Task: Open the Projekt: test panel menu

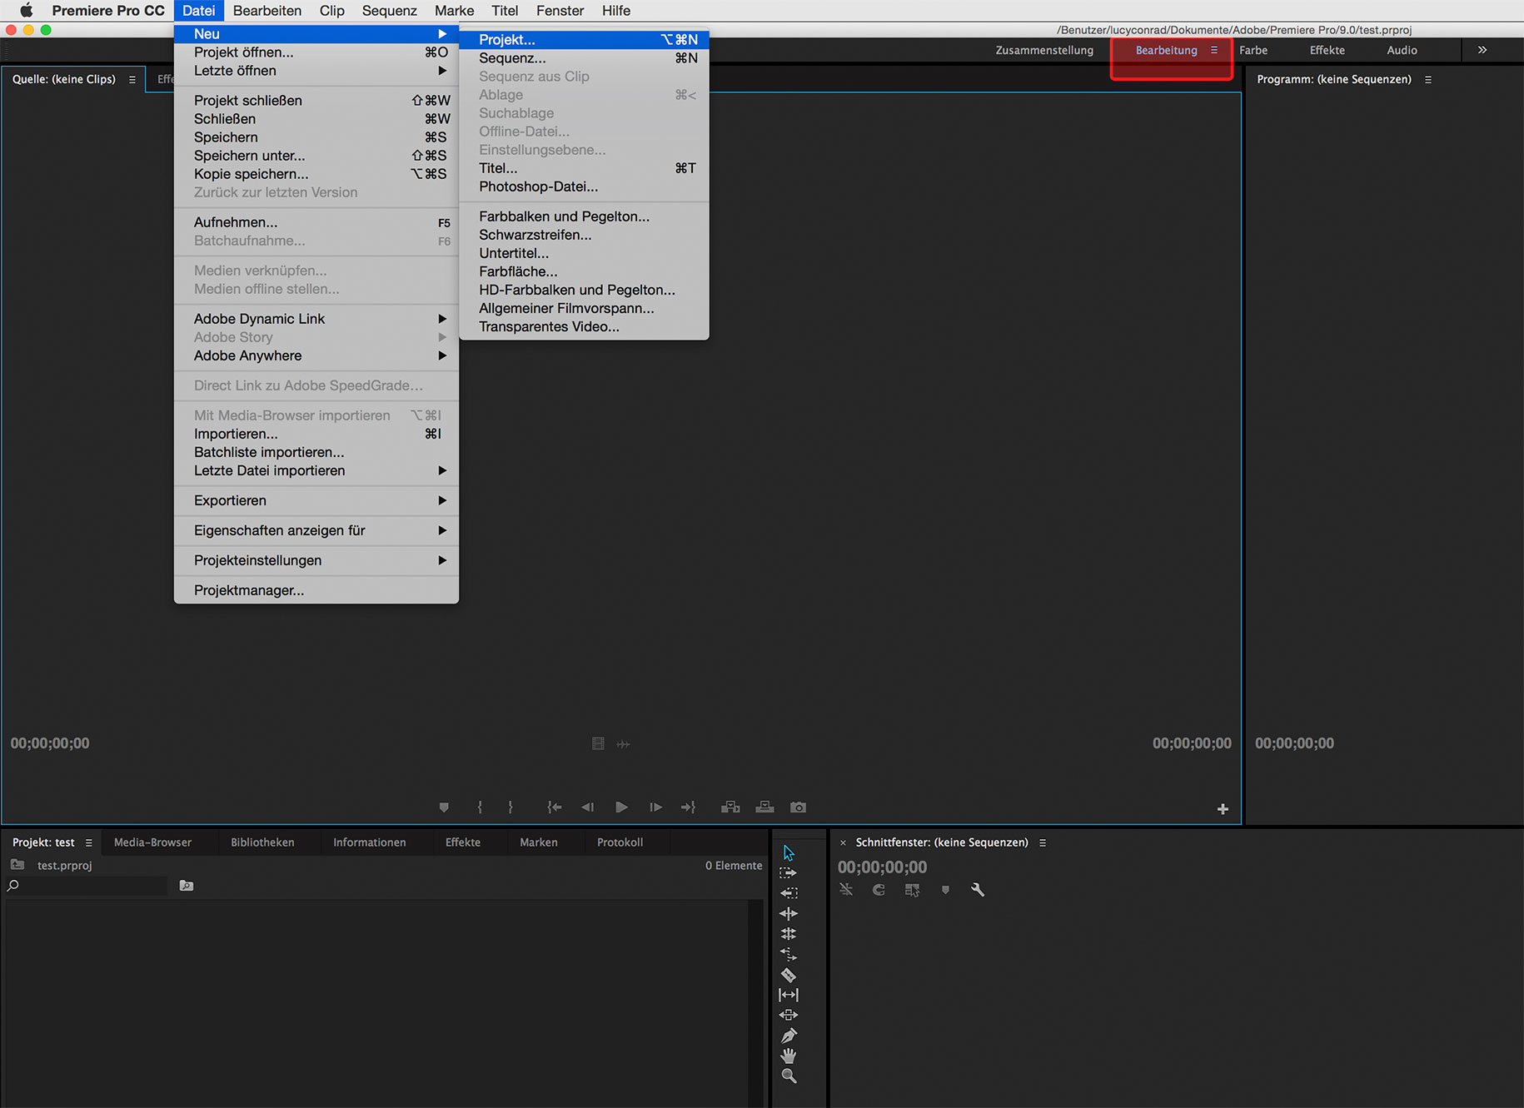Action: [x=89, y=842]
